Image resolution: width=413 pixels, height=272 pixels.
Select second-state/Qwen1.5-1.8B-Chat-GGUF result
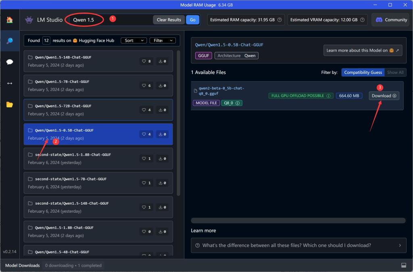tap(98, 159)
